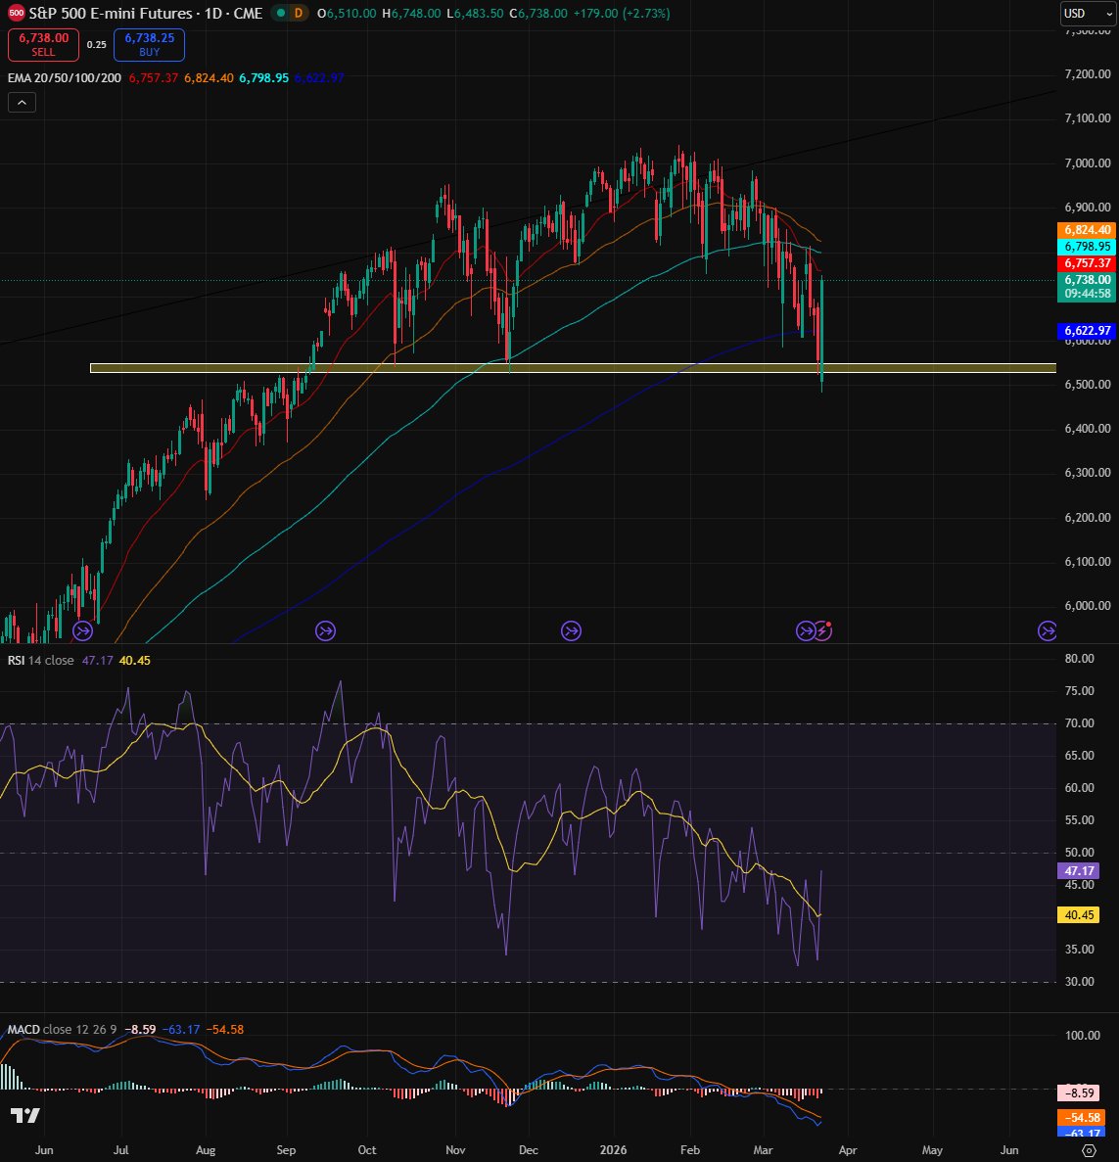The height and width of the screenshot is (1162, 1119).
Task: Click the SELL 6,738.00 button
Action: tap(43, 44)
